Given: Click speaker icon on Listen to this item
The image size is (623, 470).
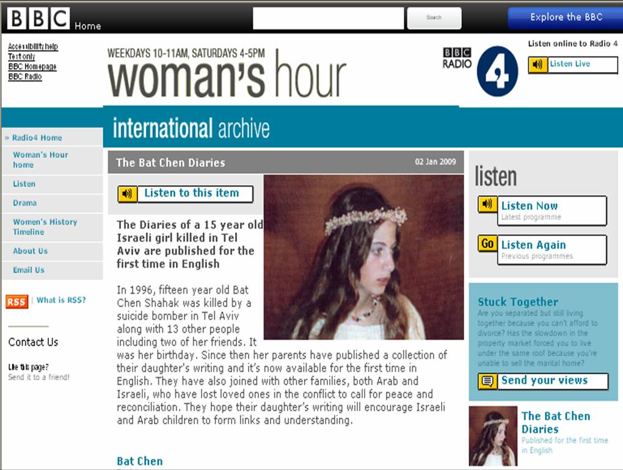Looking at the screenshot, I should tap(128, 193).
